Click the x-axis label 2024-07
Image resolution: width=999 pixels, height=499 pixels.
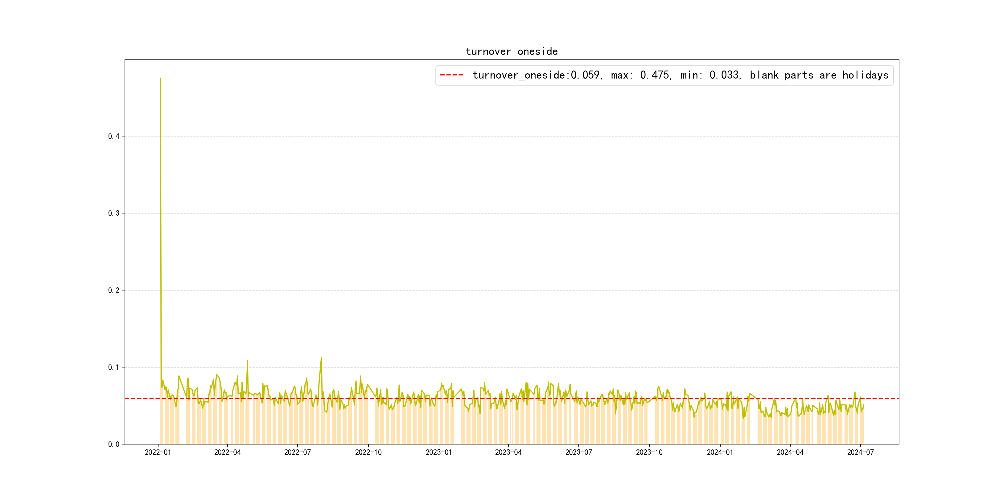tap(861, 452)
